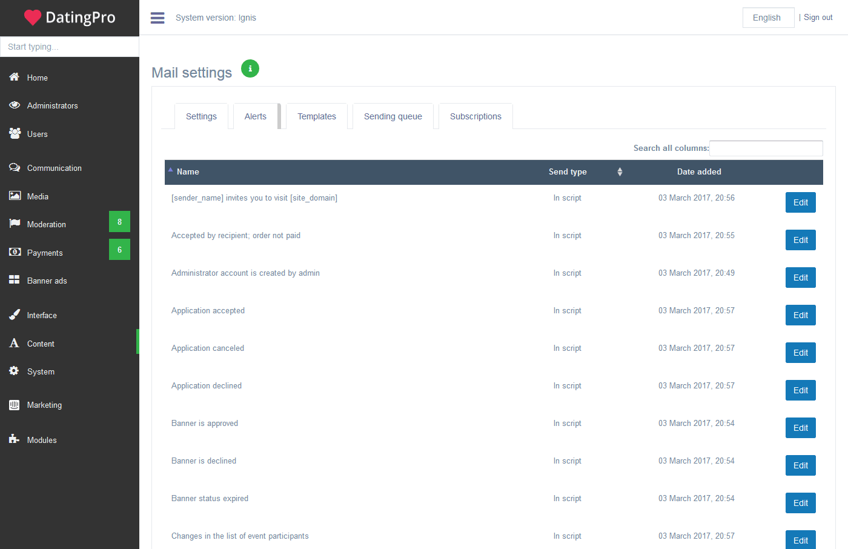Switch to the Subscriptions tab
Viewport: 848px width, 549px height.
[x=475, y=116]
